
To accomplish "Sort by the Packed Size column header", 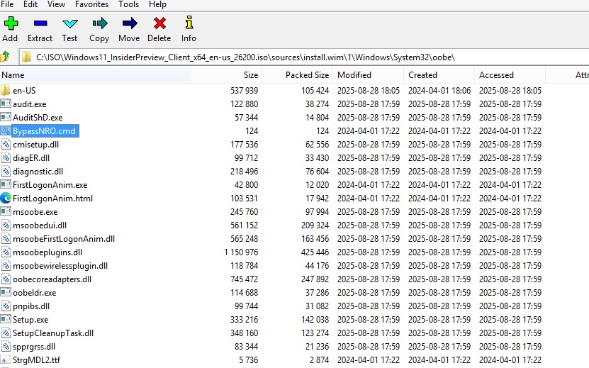I will 297,74.
